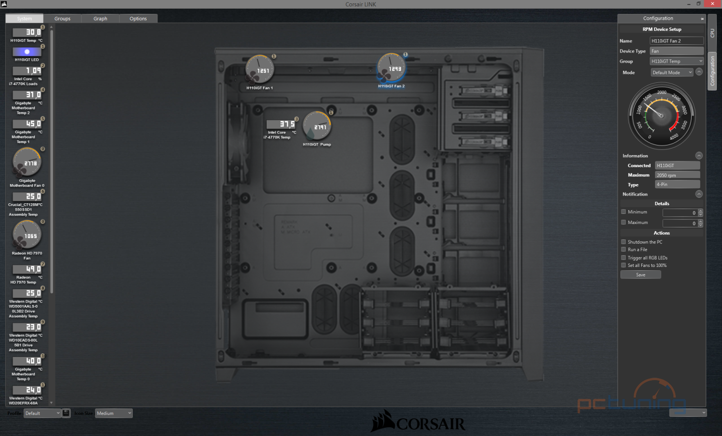This screenshot has height=436, width=722.
Task: Click the Minimum value input field
Action: point(680,212)
